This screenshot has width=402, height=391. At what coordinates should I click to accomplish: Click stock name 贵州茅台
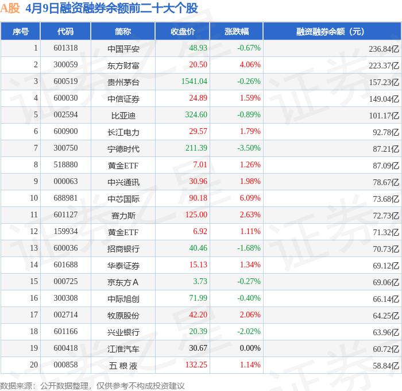coord(123,82)
